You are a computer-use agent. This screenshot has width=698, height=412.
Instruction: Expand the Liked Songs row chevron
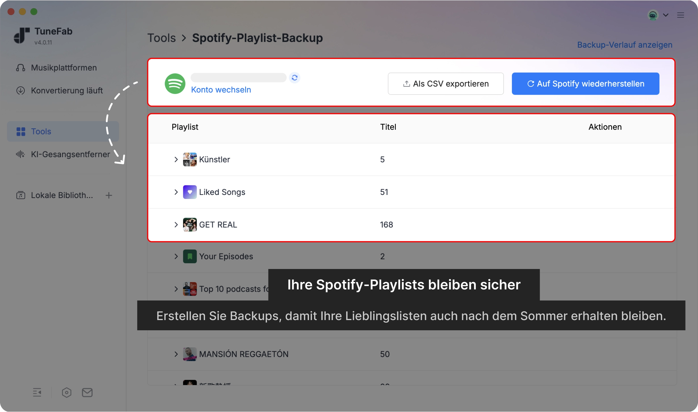pyautogui.click(x=176, y=192)
